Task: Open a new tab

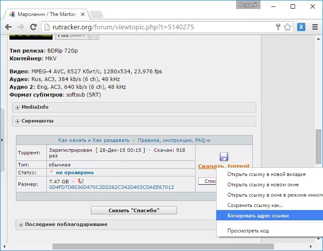Action: point(96,14)
